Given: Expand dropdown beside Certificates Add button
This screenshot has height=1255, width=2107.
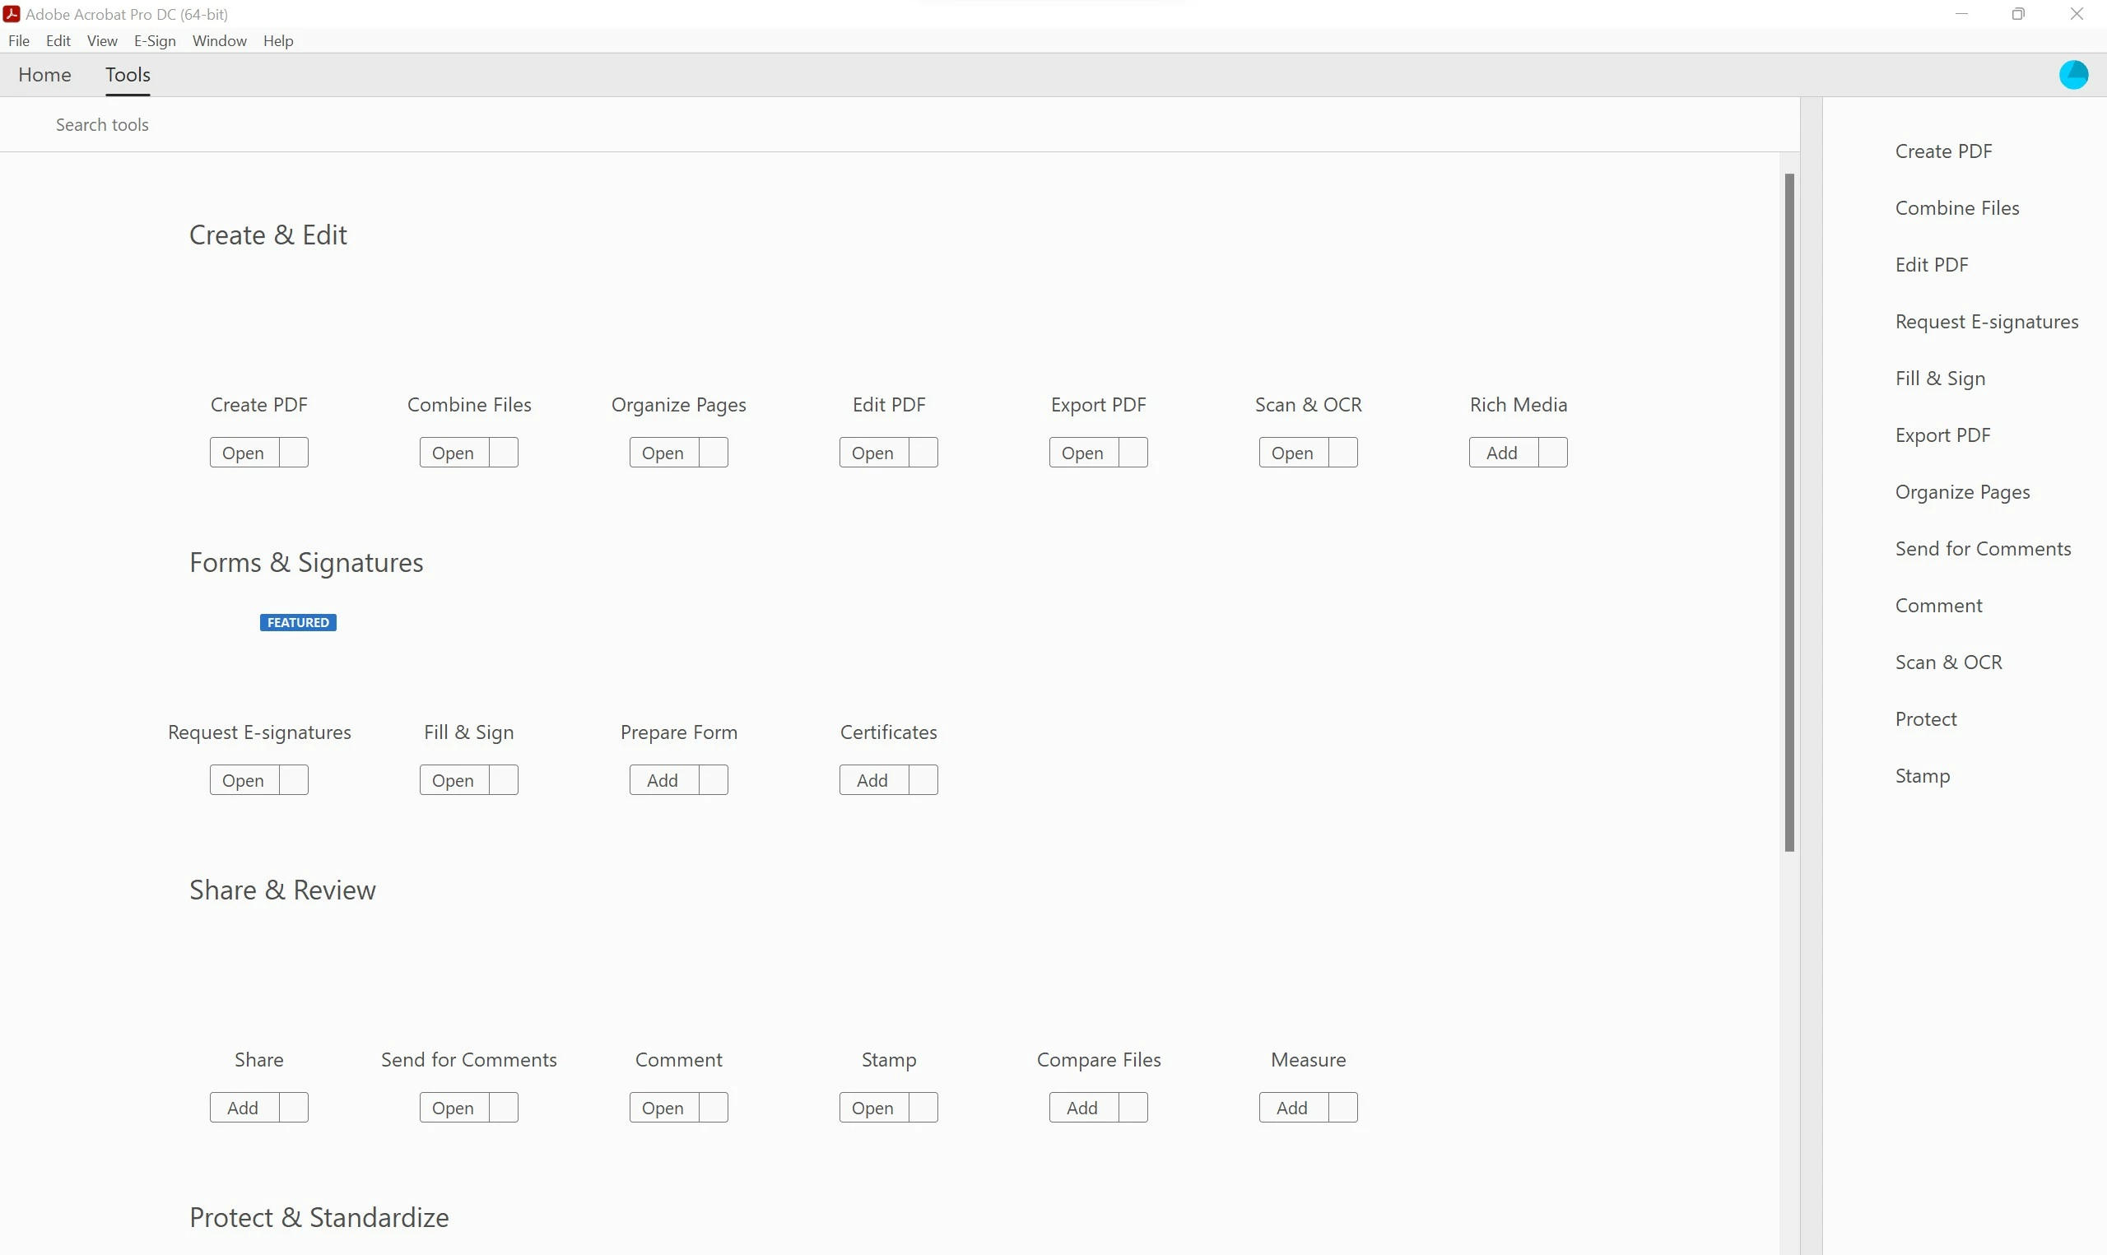Looking at the screenshot, I should (923, 779).
